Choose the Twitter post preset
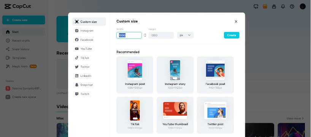Viewport: 311px width, 137px height. pos(216,115)
